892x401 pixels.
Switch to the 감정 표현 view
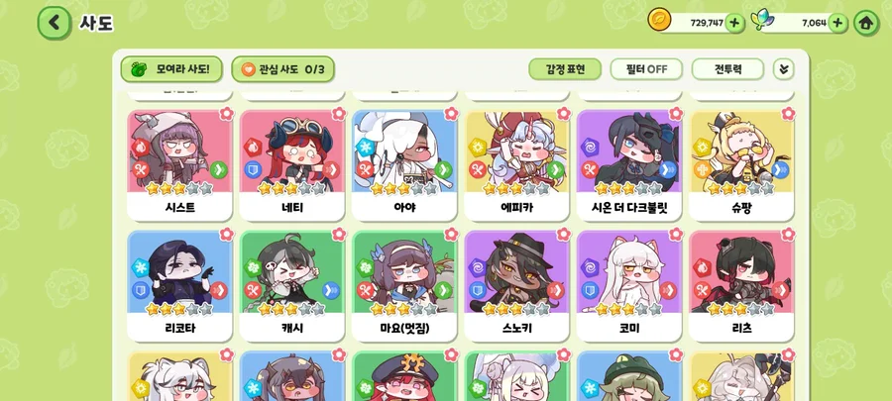565,69
